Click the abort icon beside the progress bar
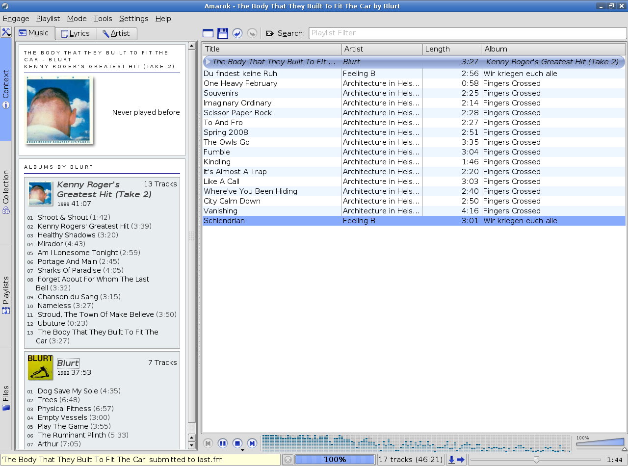Viewport: 628px width, 466px height. (288, 460)
